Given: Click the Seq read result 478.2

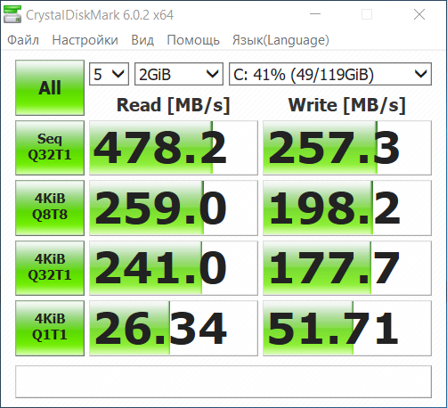Looking at the screenshot, I should point(174,148).
